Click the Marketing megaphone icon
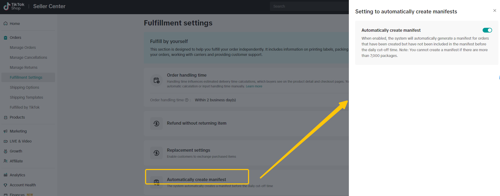 coord(6,131)
